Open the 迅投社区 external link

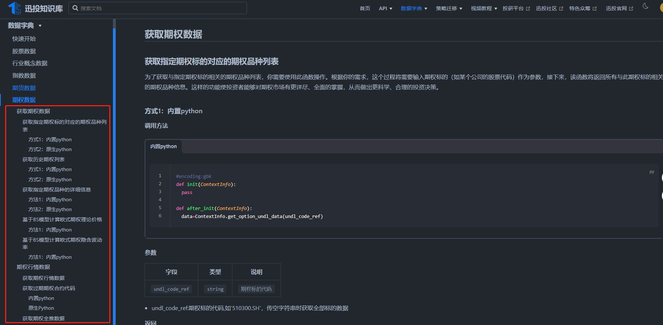click(549, 8)
